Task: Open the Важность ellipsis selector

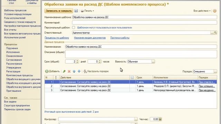Action: point(153,62)
